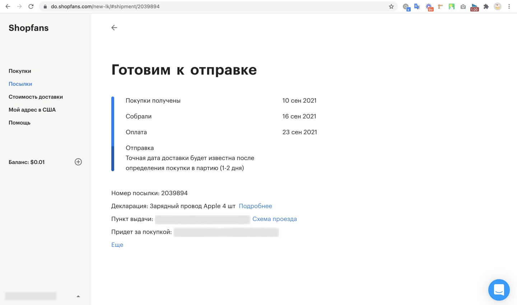Click the camera screenshot extension icon
The width and height of the screenshot is (517, 305).
pyautogui.click(x=463, y=6)
